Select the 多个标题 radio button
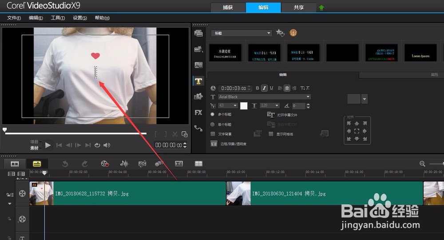This screenshot has height=240, width=444. click(212, 114)
